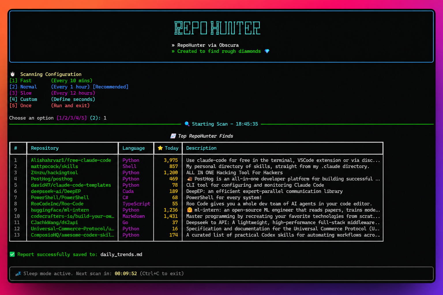443x295 pixels.
Task: Click the 857 stars today value
Action: [174, 167]
